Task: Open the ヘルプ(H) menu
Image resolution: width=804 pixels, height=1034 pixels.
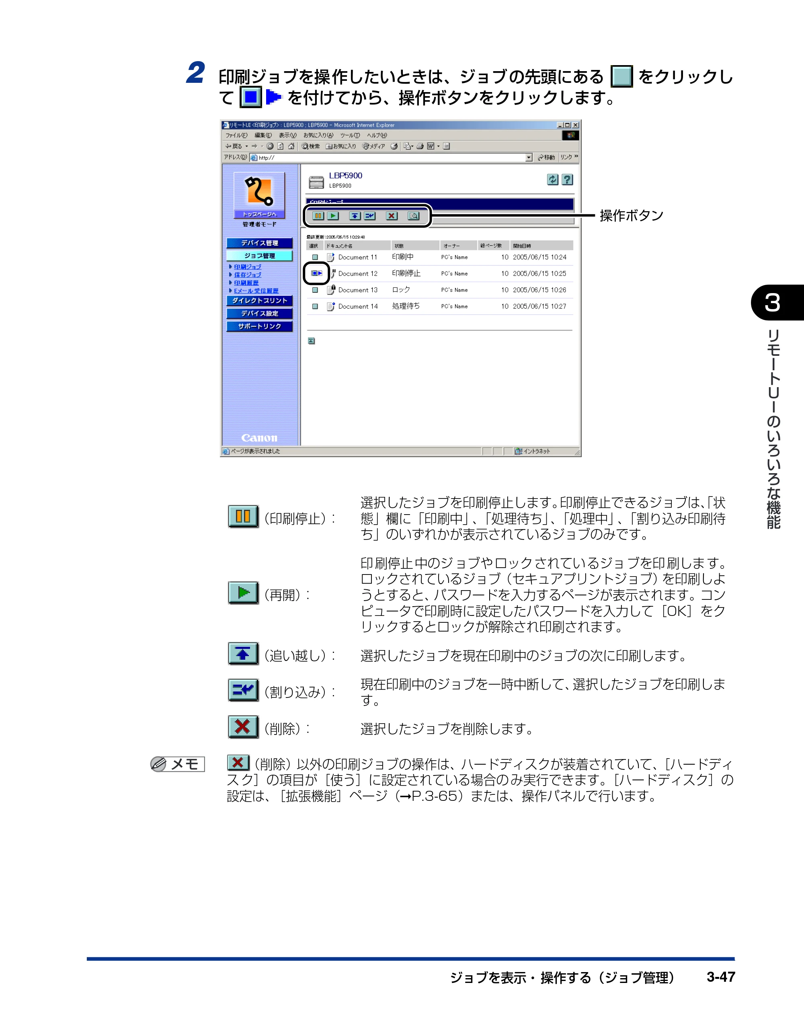Action: [x=377, y=135]
